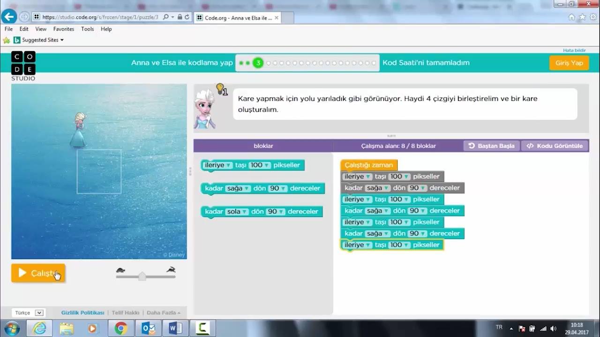600x337 pixels.
Task: Show hidden tray icons arrow
Action: pyautogui.click(x=511, y=329)
